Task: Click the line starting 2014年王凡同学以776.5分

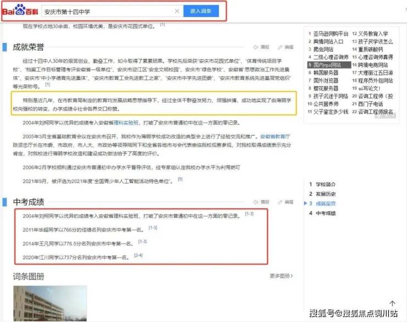Action: click(78, 244)
